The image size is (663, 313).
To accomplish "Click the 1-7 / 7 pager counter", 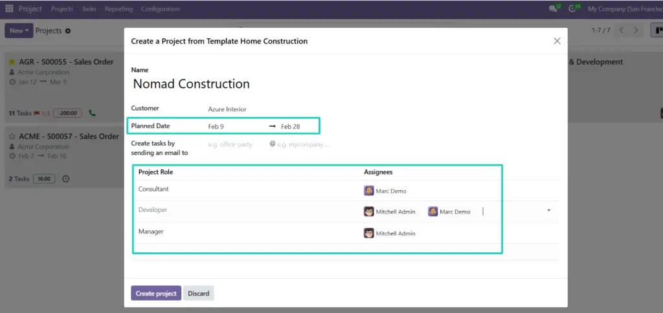I will (600, 30).
